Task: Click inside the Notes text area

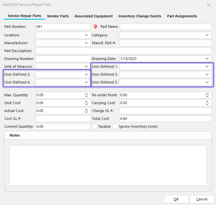Action: tap(108, 165)
